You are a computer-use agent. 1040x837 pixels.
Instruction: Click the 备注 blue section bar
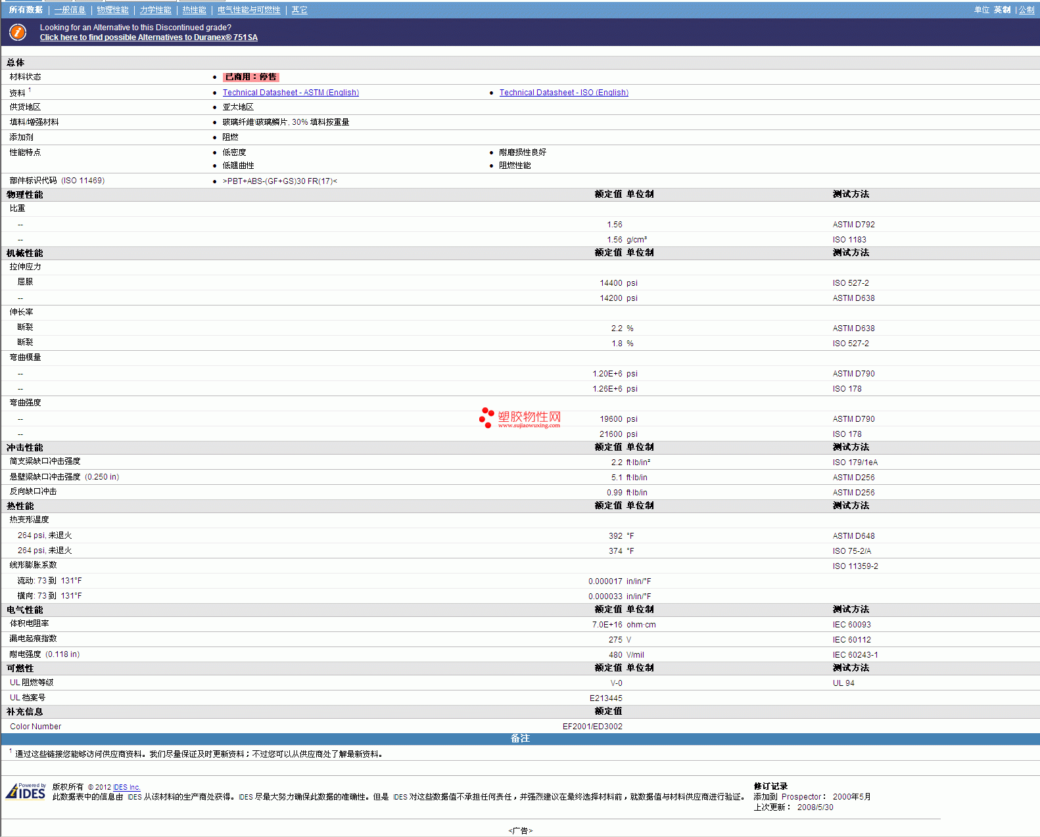[520, 738]
